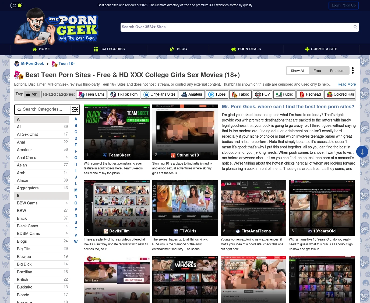Open the Aggregators category in the sidebar

(x=42, y=188)
